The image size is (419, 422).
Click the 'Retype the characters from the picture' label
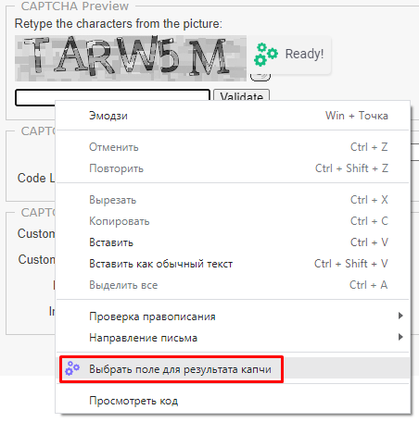coord(119,24)
